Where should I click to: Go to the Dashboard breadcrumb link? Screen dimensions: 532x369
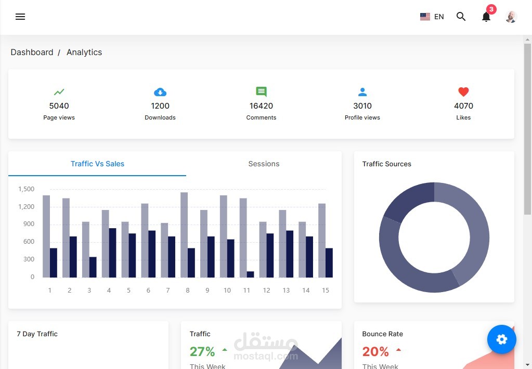coord(32,52)
